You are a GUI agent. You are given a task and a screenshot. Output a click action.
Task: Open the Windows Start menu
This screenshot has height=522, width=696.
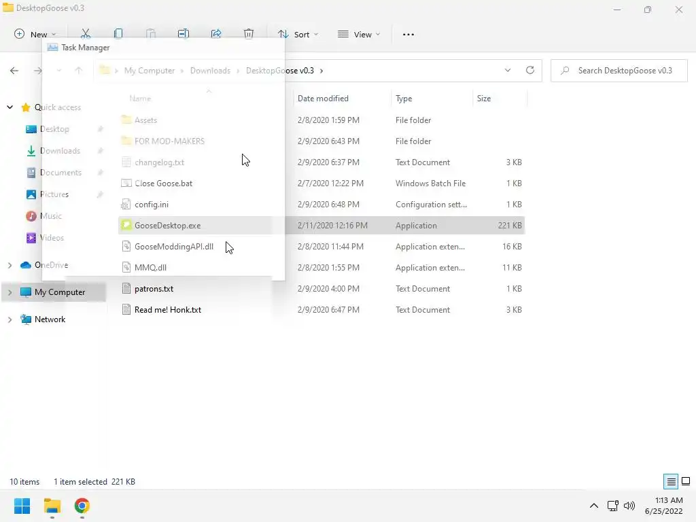coord(22,506)
